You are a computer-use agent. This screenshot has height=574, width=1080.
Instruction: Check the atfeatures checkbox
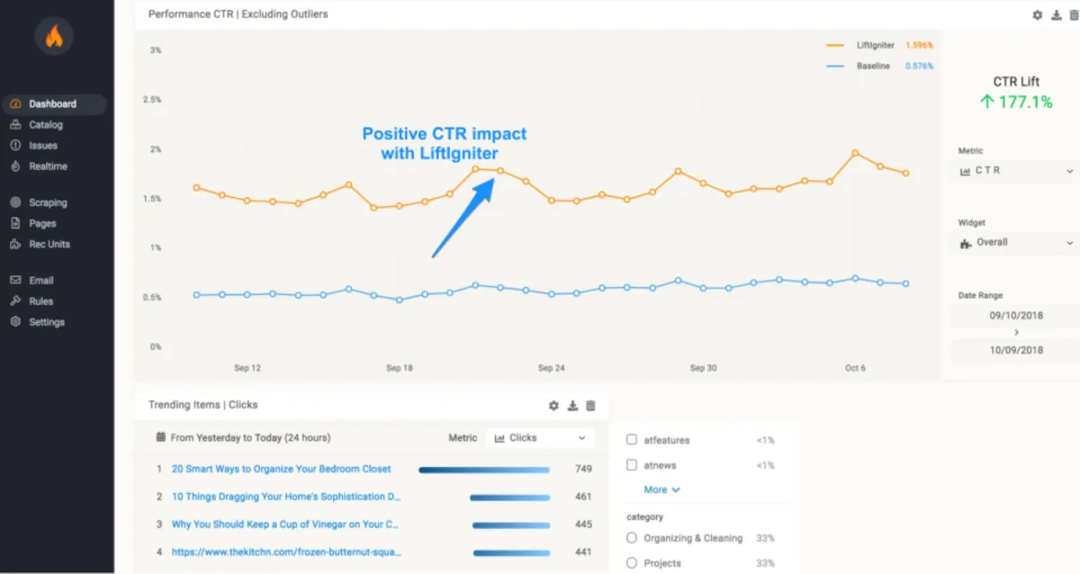[632, 440]
